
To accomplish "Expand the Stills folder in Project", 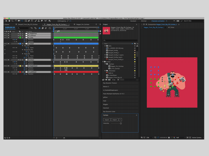I will point(105,46).
